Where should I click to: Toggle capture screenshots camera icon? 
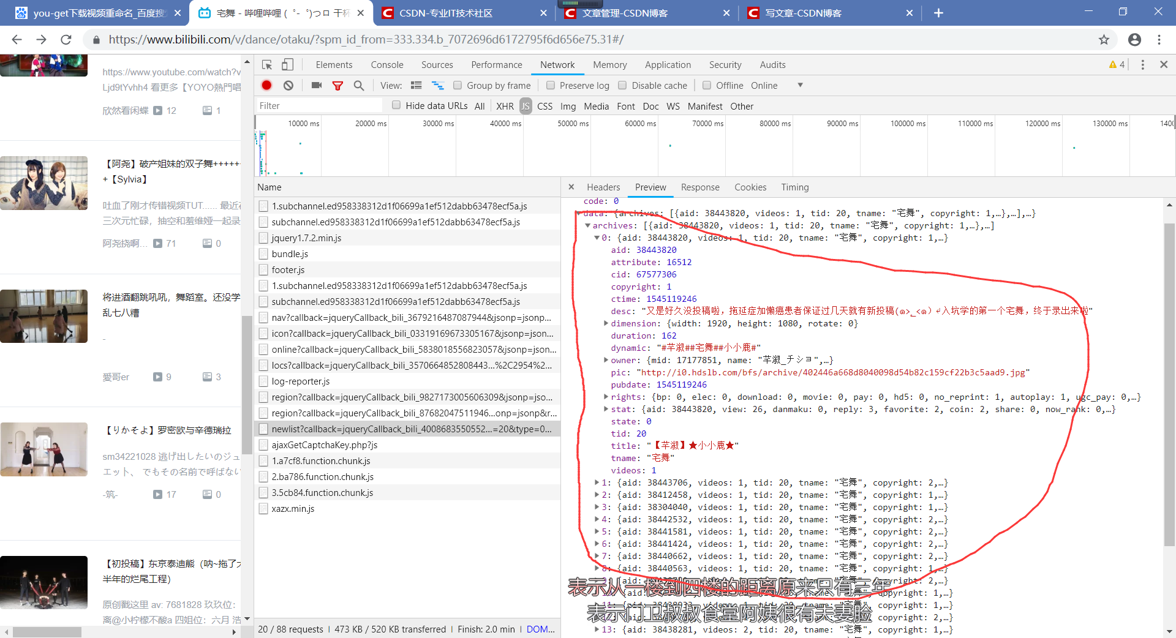point(316,85)
